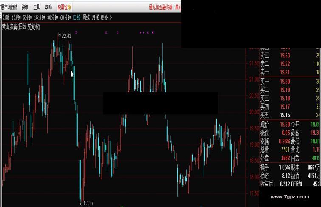This screenshot has width=321, height=207.
Task: Click the 量比 volume ratio label
Action: 295,150
